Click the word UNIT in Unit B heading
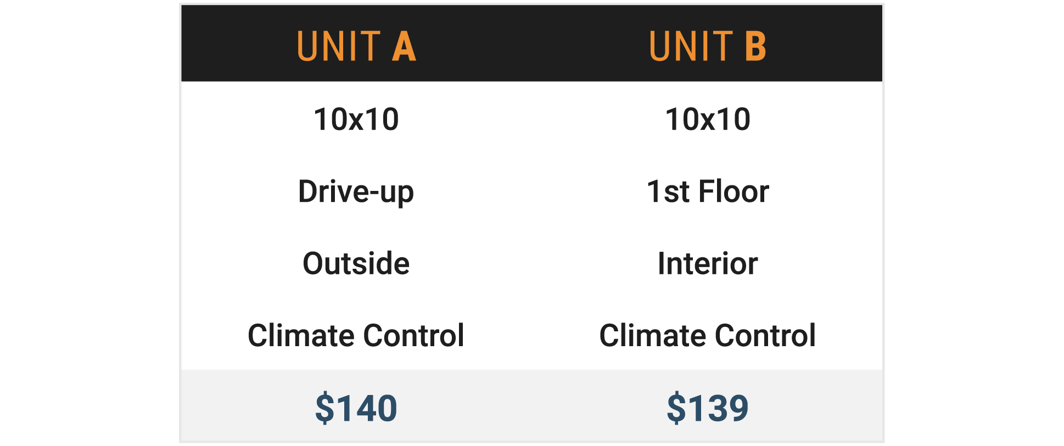The width and height of the screenshot is (1064, 446). (691, 46)
